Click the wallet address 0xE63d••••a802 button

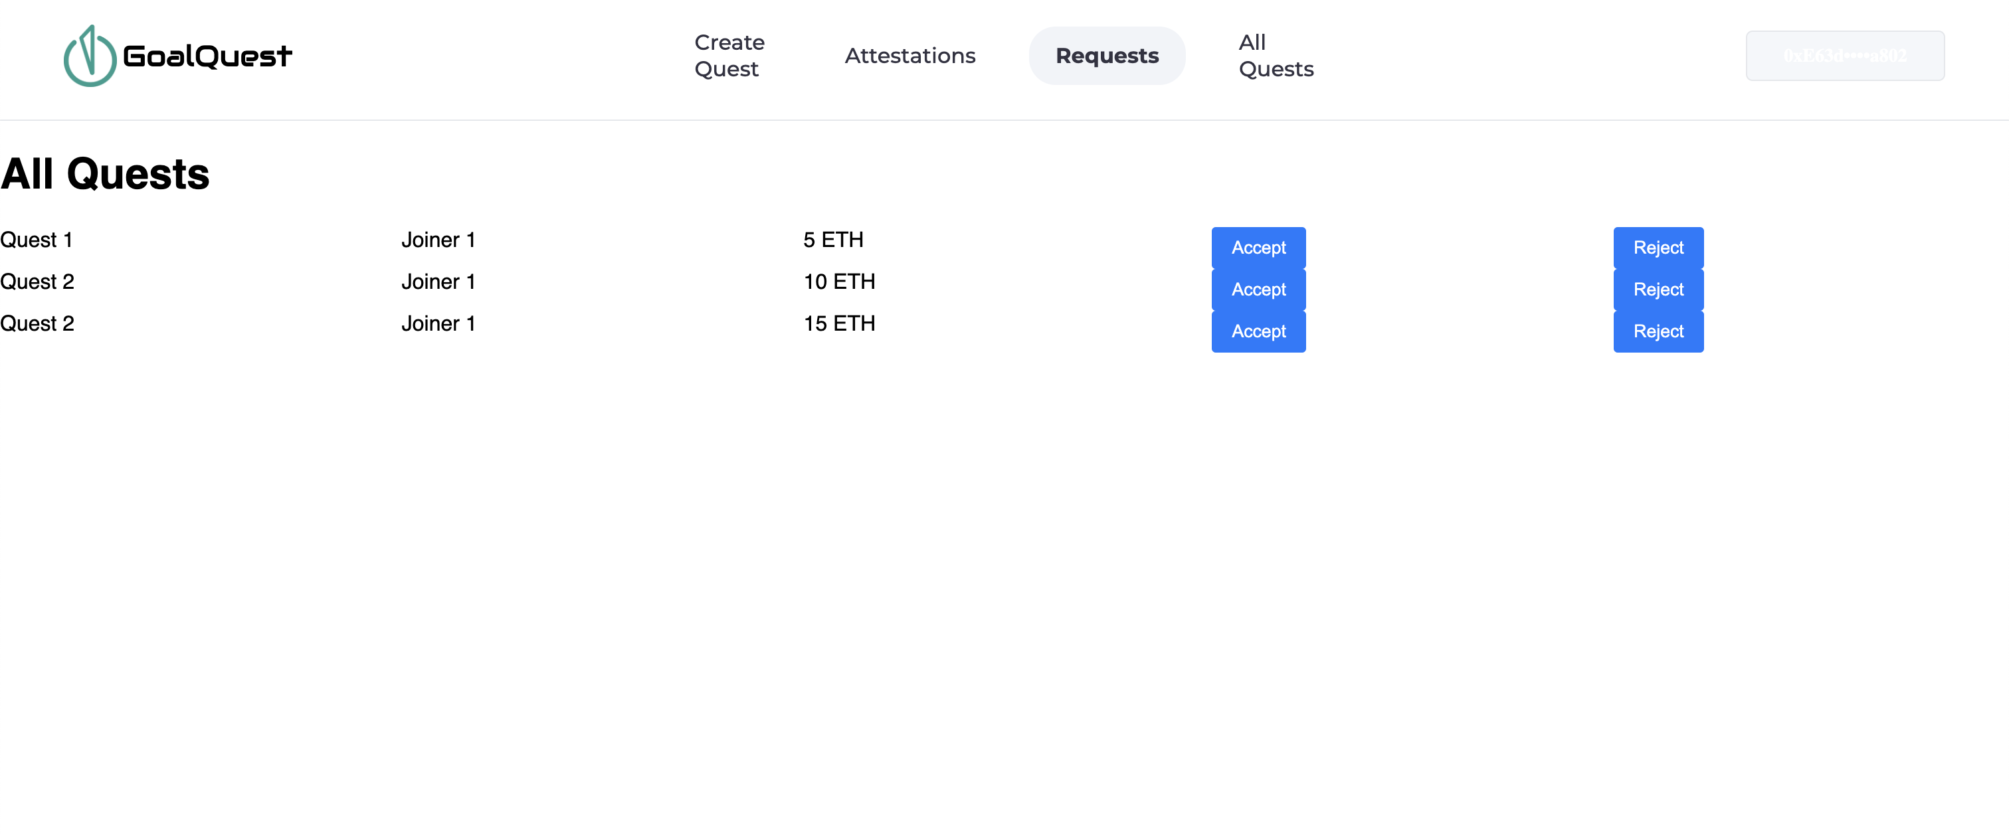click(1845, 55)
